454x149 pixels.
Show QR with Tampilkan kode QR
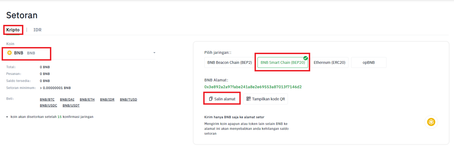(x=266, y=99)
